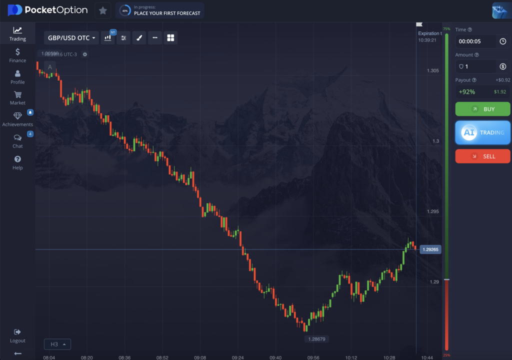
Task: Click the trade Amount input field
Action: (x=475, y=66)
